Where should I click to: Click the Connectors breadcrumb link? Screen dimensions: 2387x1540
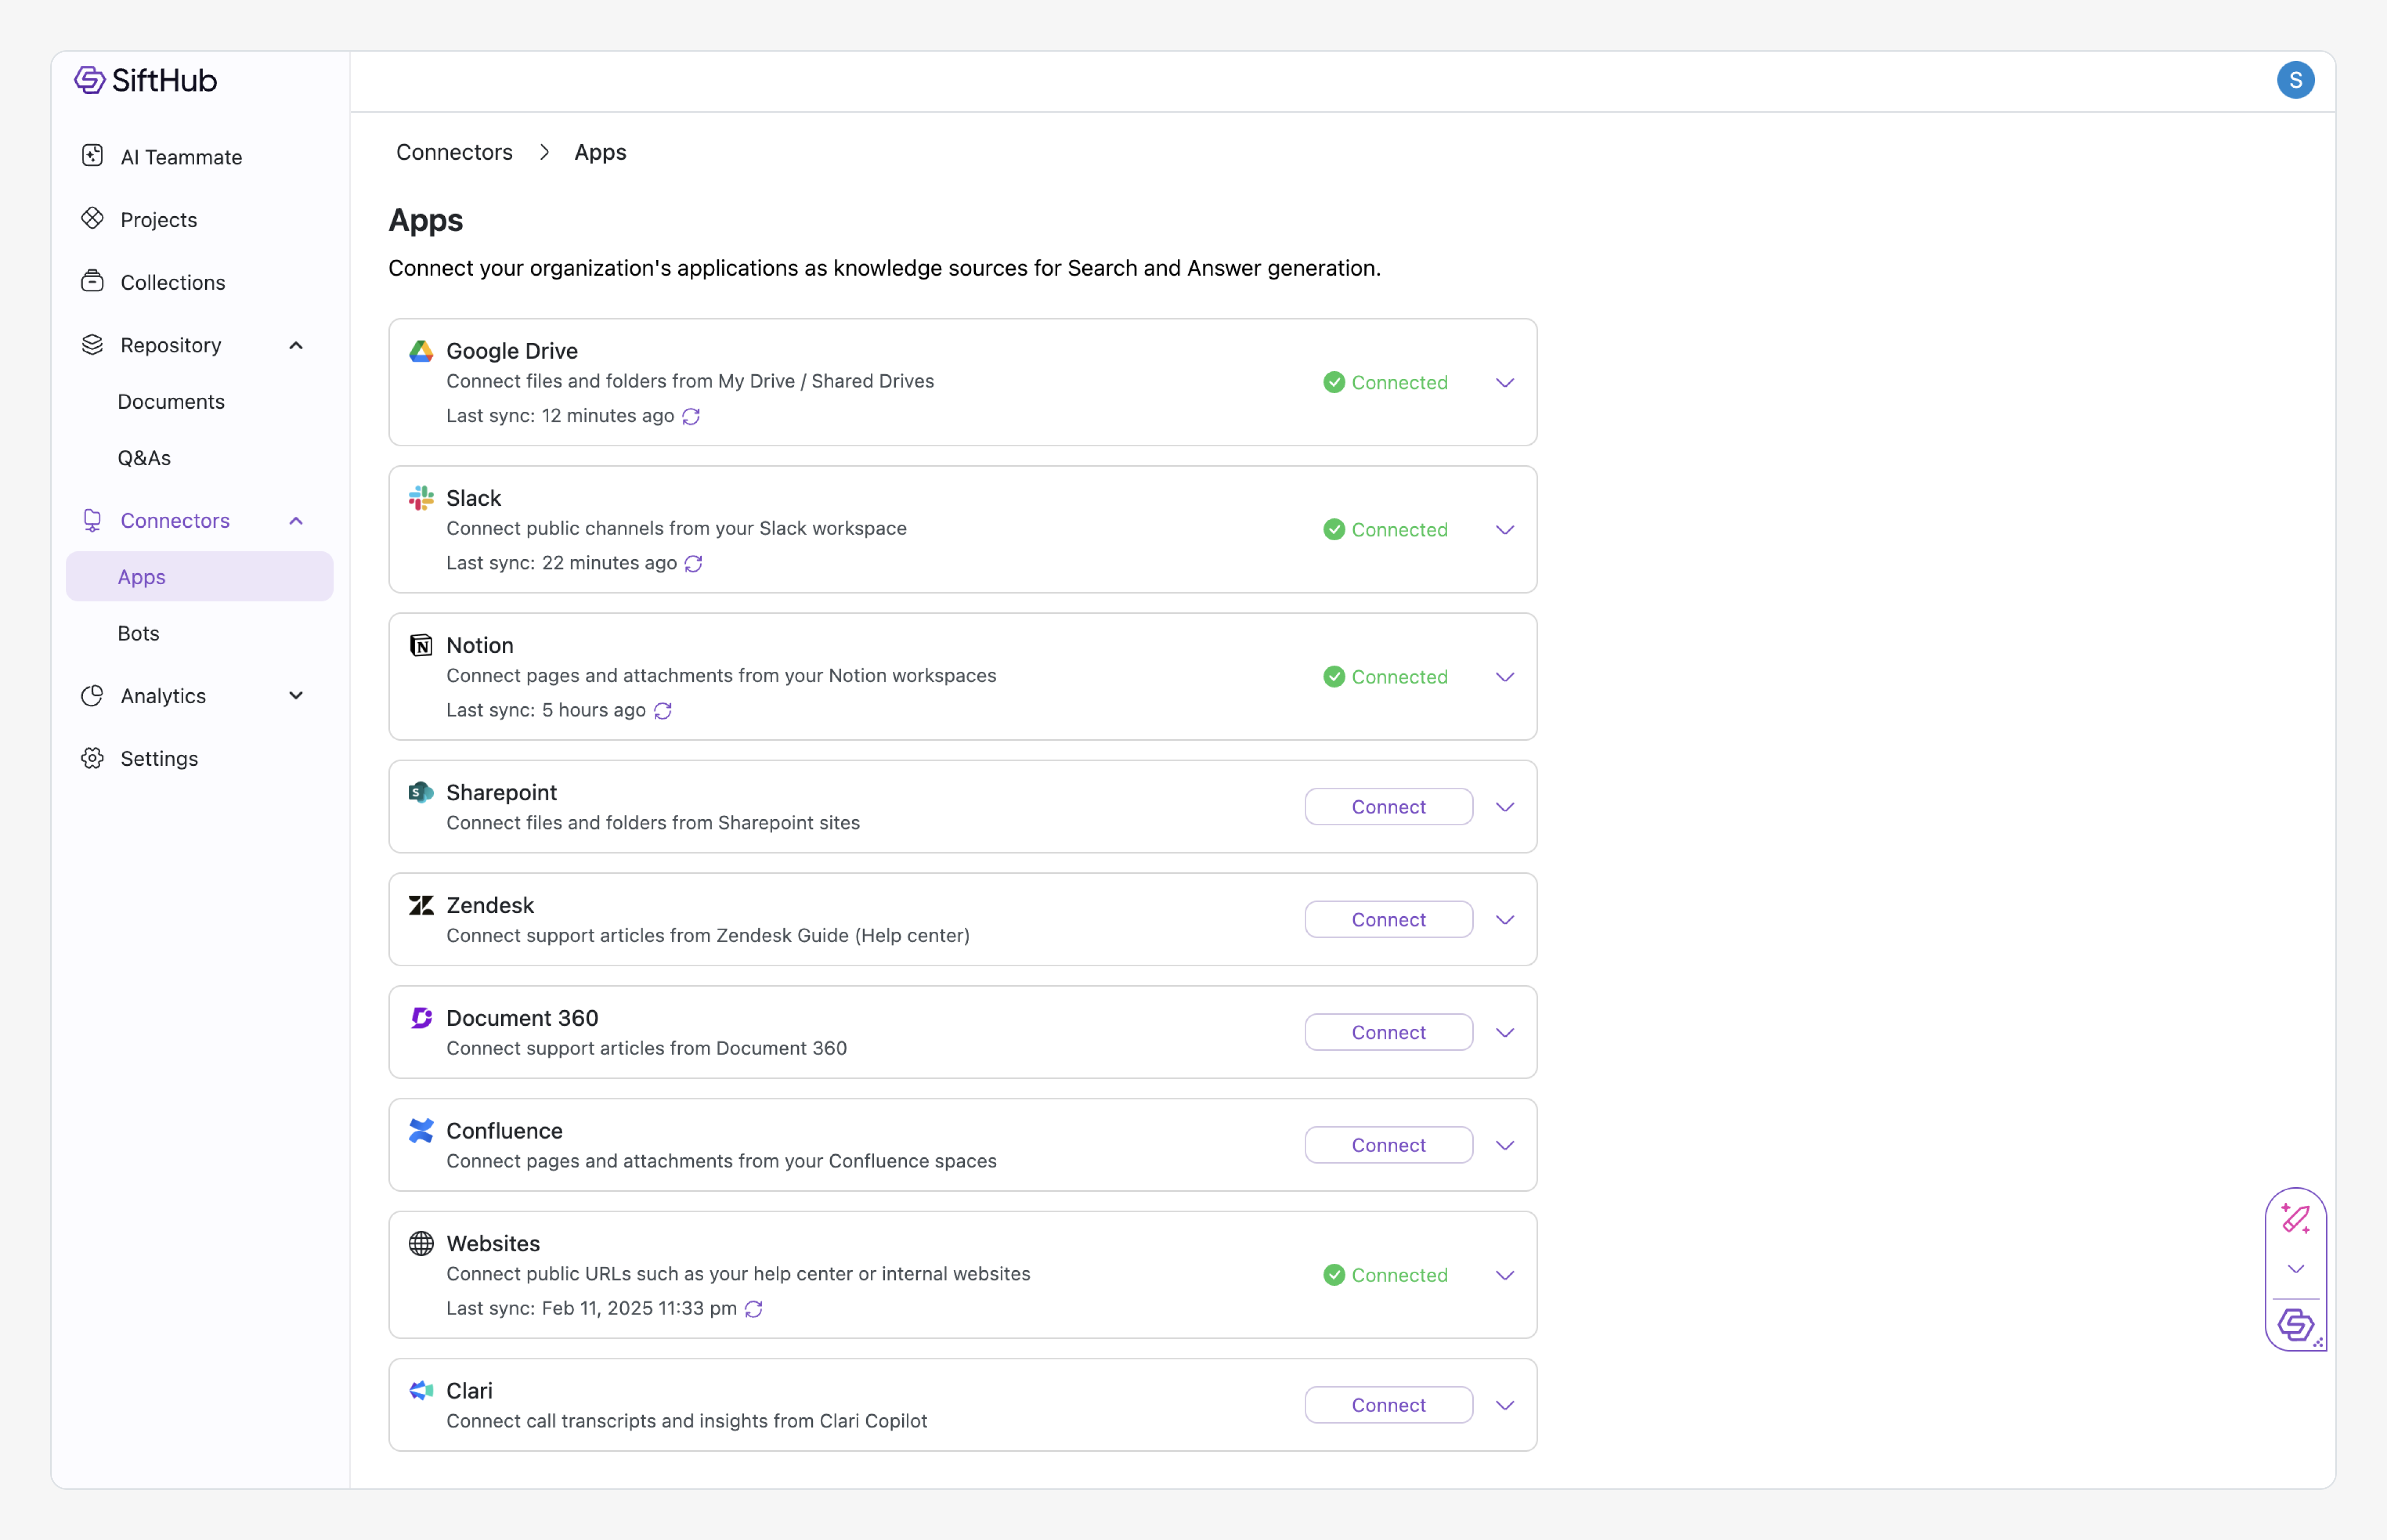pos(454,152)
